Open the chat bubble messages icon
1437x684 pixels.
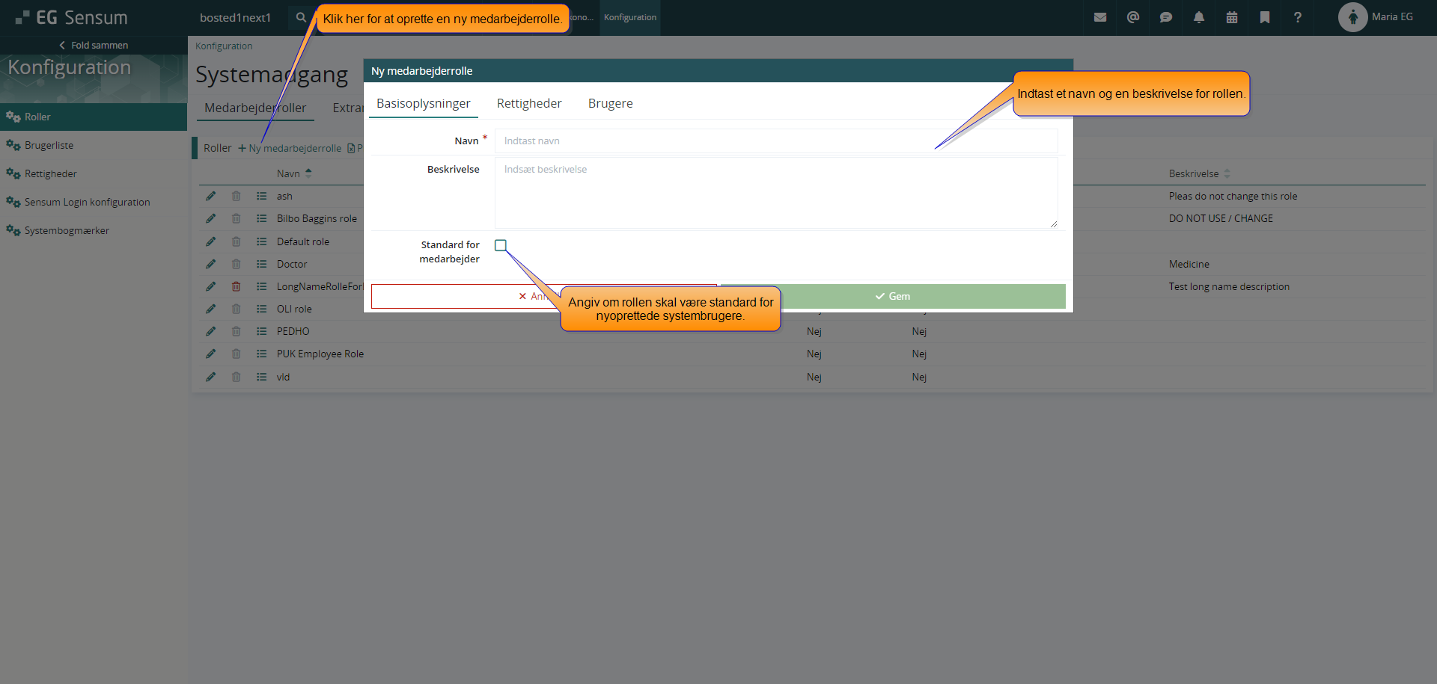click(1165, 17)
